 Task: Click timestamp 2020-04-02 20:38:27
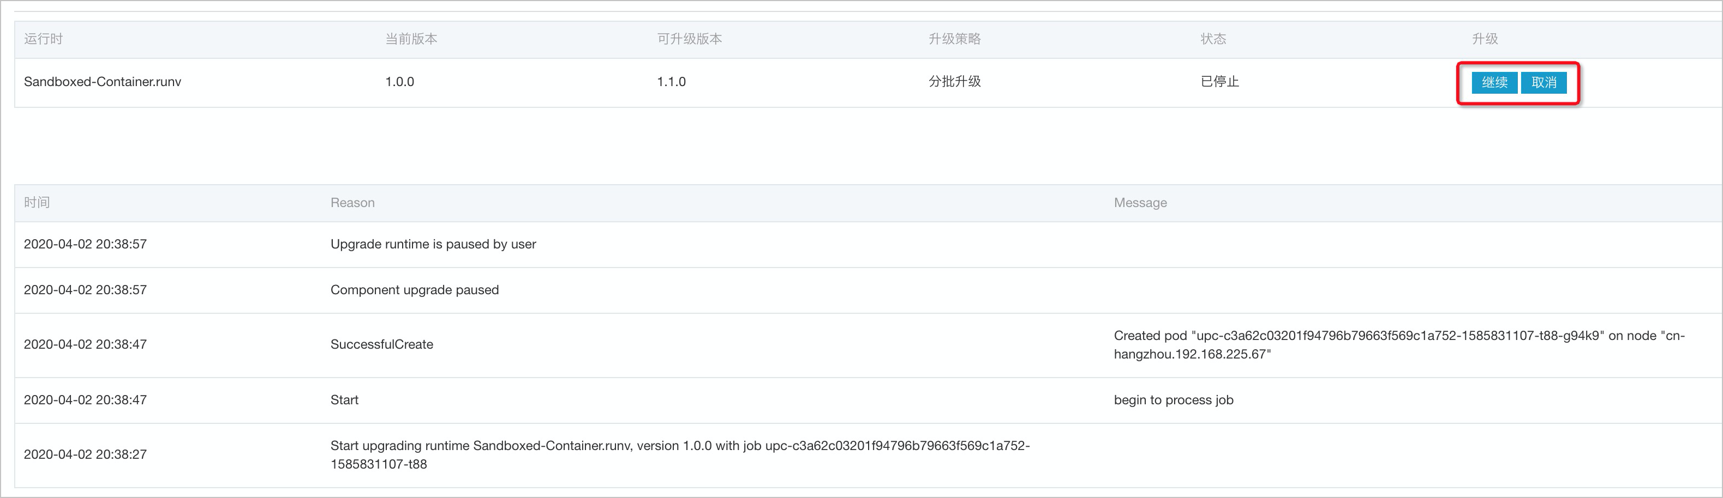[x=86, y=454]
